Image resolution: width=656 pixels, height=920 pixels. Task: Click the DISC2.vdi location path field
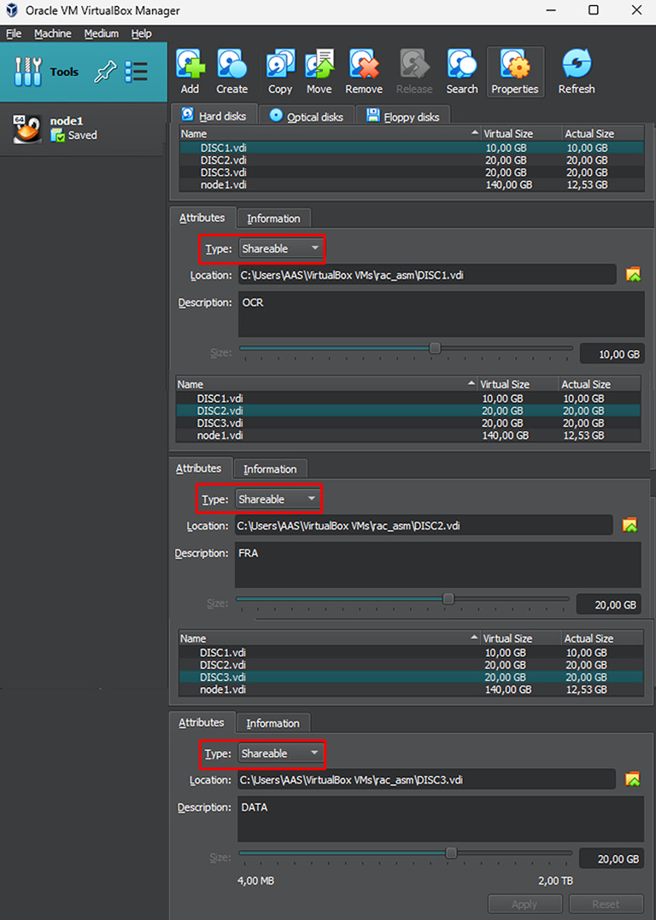[x=424, y=525]
